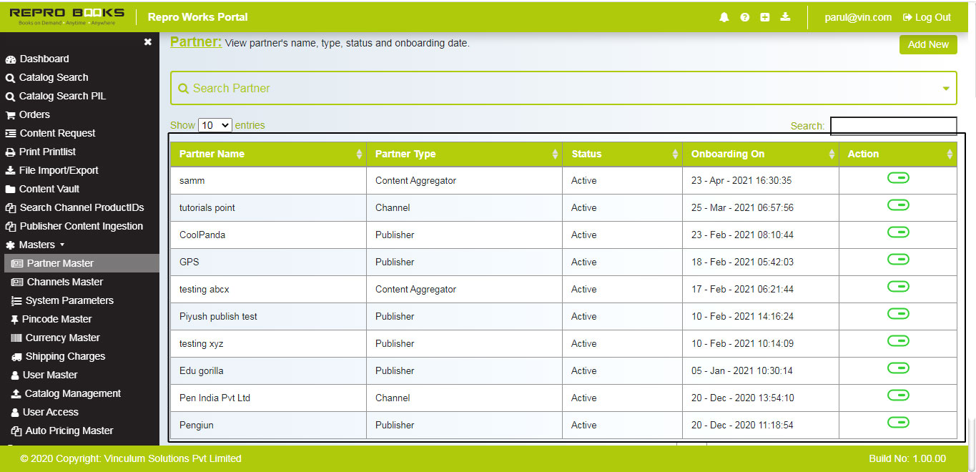The image size is (976, 472).
Task: Click the plus square icon in header
Action: (x=765, y=17)
